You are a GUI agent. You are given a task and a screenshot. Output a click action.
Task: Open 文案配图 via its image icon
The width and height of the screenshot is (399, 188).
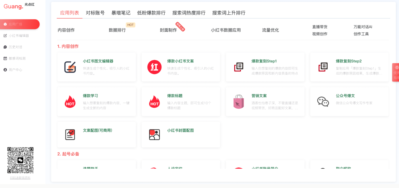pyautogui.click(x=70, y=134)
